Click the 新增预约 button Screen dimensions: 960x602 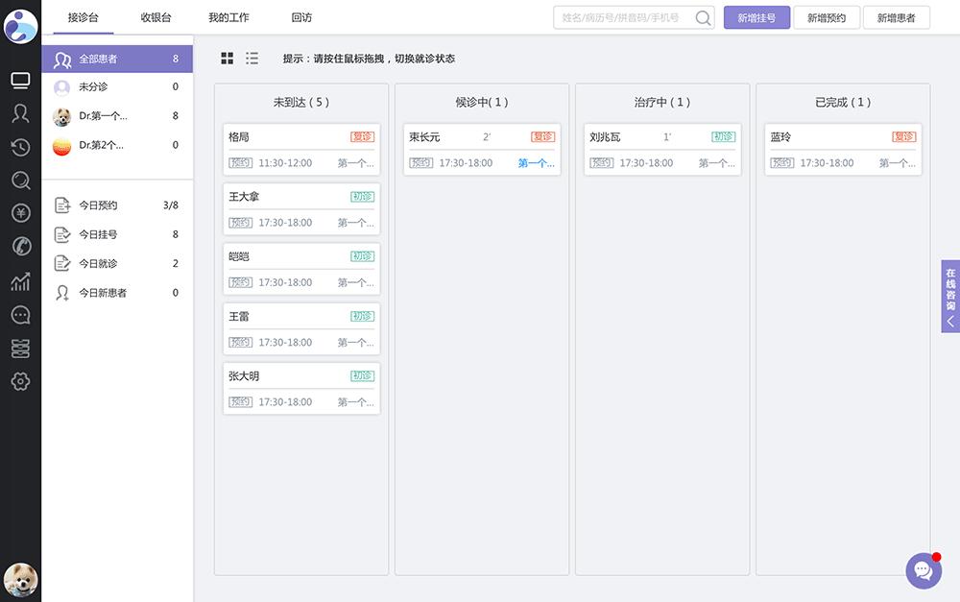click(x=826, y=17)
